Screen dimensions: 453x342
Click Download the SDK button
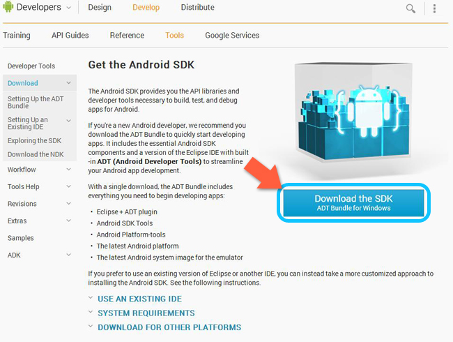point(353,202)
